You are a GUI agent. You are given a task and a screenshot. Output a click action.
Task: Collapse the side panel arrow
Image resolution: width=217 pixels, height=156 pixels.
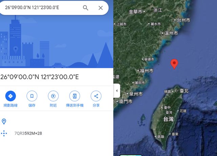click(x=117, y=91)
